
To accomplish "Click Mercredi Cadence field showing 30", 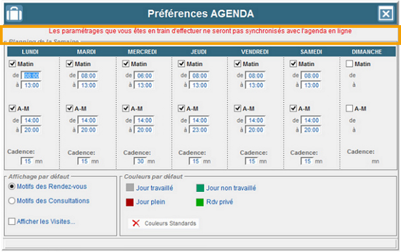I will (139, 161).
